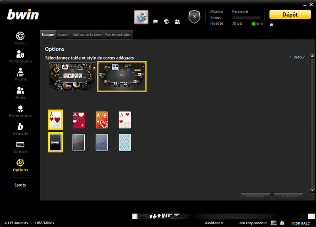Viewport: 316px width, 227px height.
Task: Select the white ace with red hearts face
Action: point(125,120)
